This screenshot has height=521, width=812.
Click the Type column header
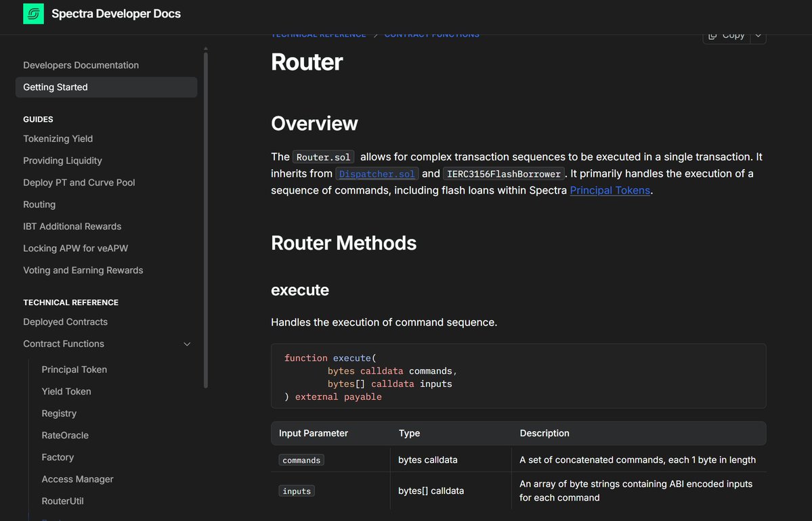[409, 433]
